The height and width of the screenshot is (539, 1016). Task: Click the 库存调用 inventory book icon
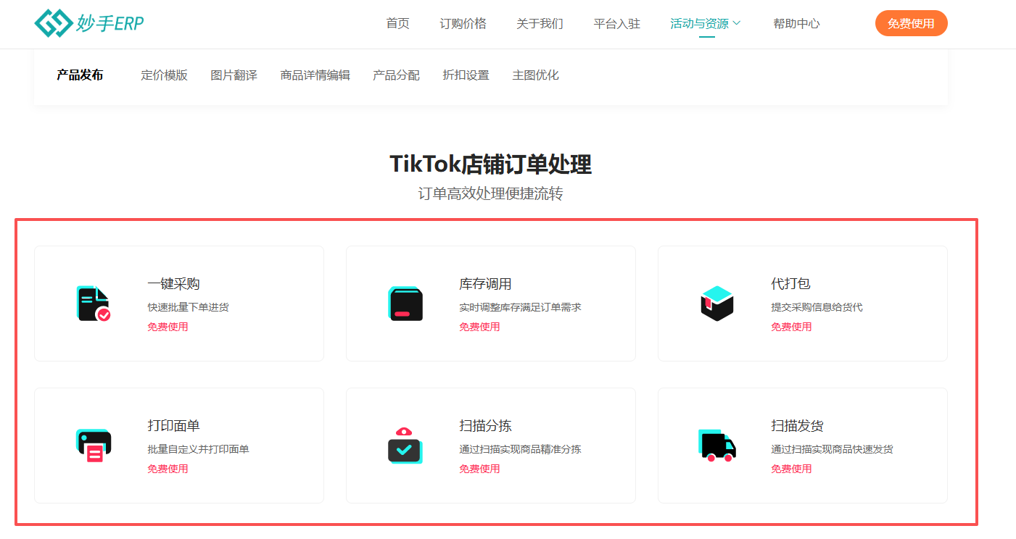click(405, 303)
